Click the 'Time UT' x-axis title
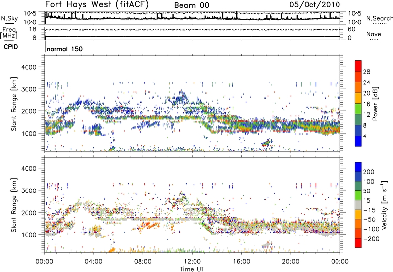The image size is (393, 272). point(192,269)
